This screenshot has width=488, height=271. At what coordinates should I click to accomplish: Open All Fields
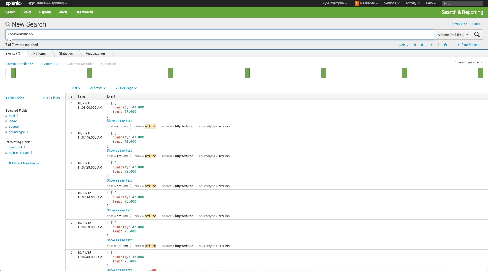click(x=51, y=98)
